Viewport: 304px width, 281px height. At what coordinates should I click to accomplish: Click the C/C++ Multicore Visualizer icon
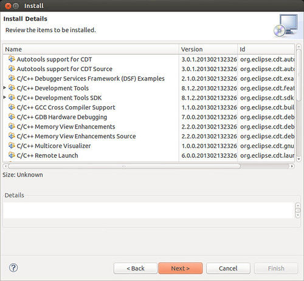[12, 146]
